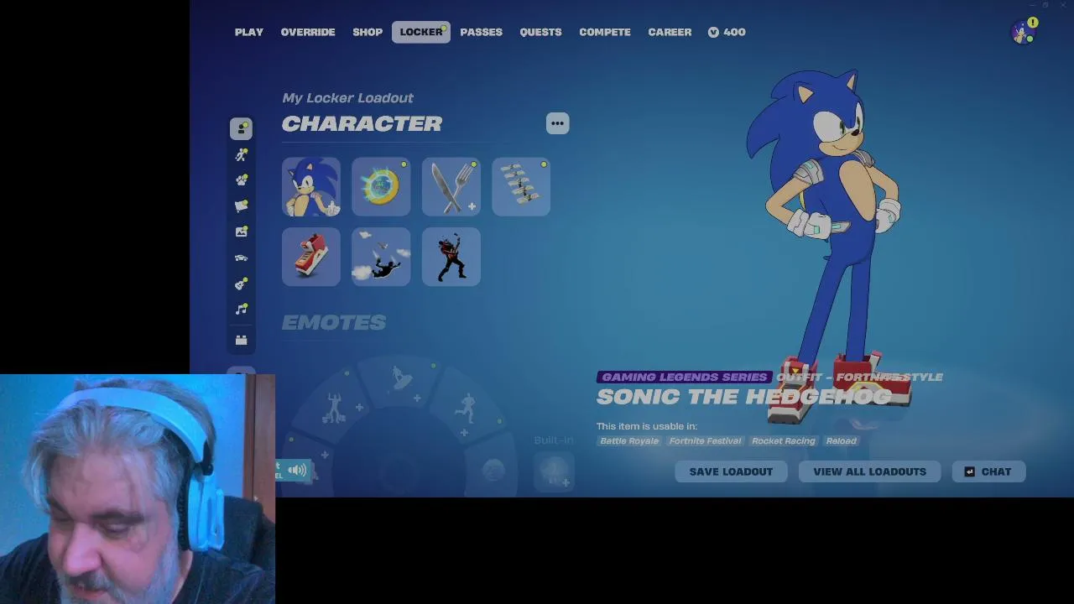Open the Cars category in the sidebar
The width and height of the screenshot is (1074, 604).
242,258
